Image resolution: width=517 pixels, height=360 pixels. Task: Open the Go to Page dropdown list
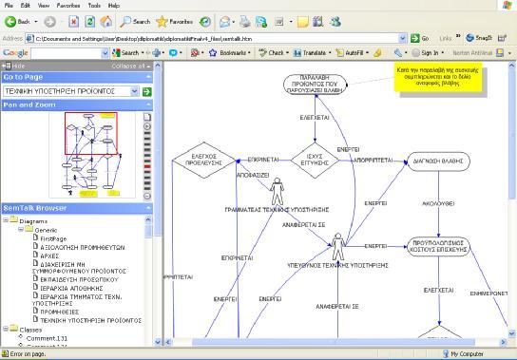pyautogui.click(x=135, y=91)
